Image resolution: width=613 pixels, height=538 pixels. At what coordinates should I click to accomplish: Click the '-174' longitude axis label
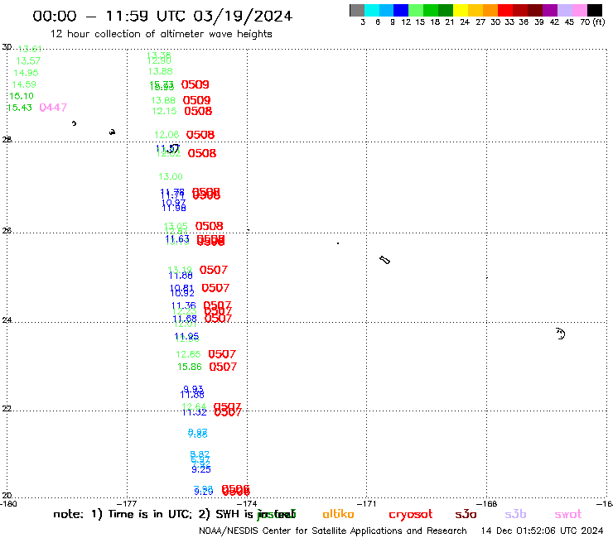(x=248, y=503)
